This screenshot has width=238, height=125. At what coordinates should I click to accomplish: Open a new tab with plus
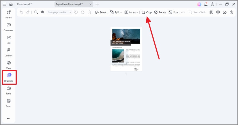click(x=97, y=4)
